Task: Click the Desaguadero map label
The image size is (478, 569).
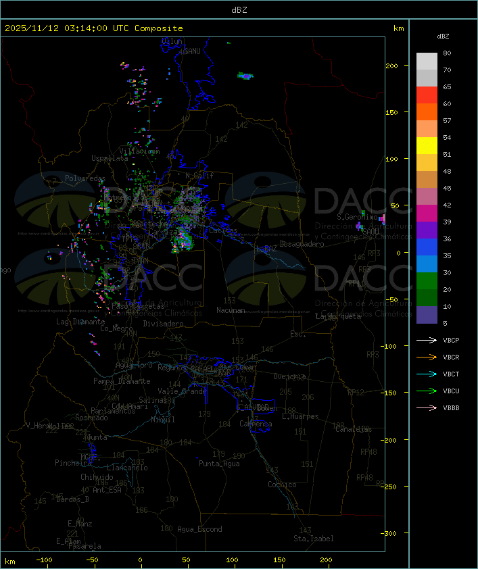Action: point(302,244)
